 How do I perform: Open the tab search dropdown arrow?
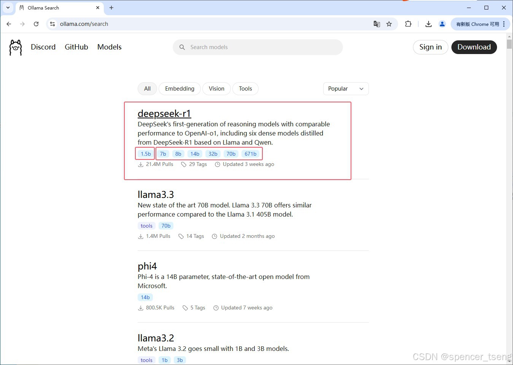[x=8, y=8]
